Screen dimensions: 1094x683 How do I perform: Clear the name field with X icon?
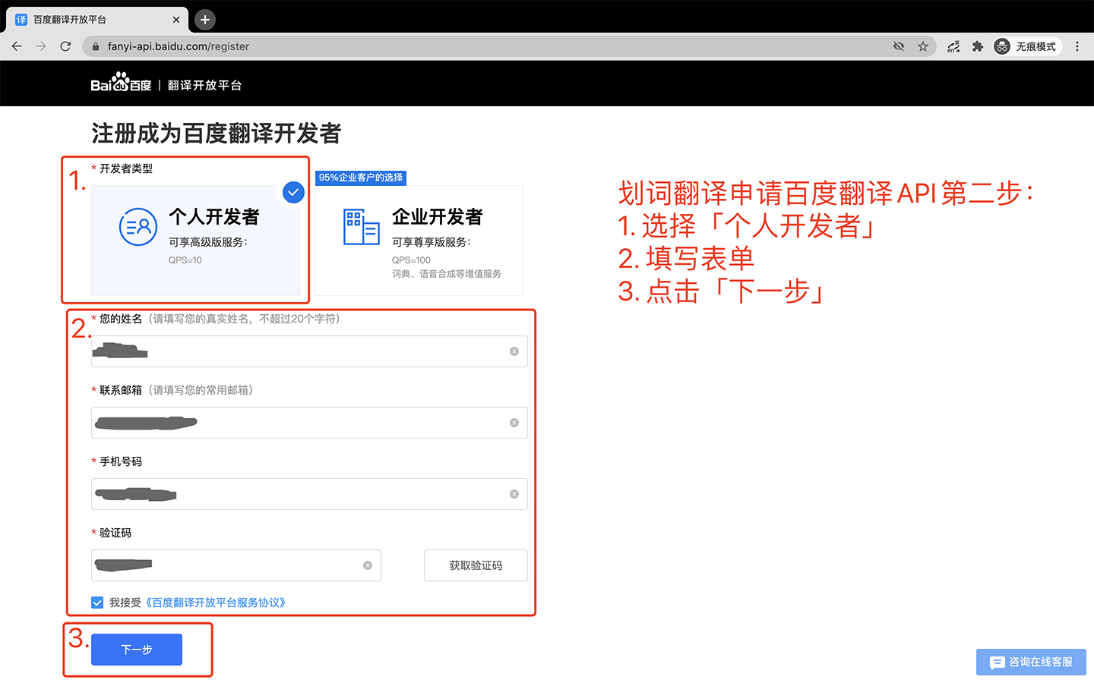pos(514,351)
